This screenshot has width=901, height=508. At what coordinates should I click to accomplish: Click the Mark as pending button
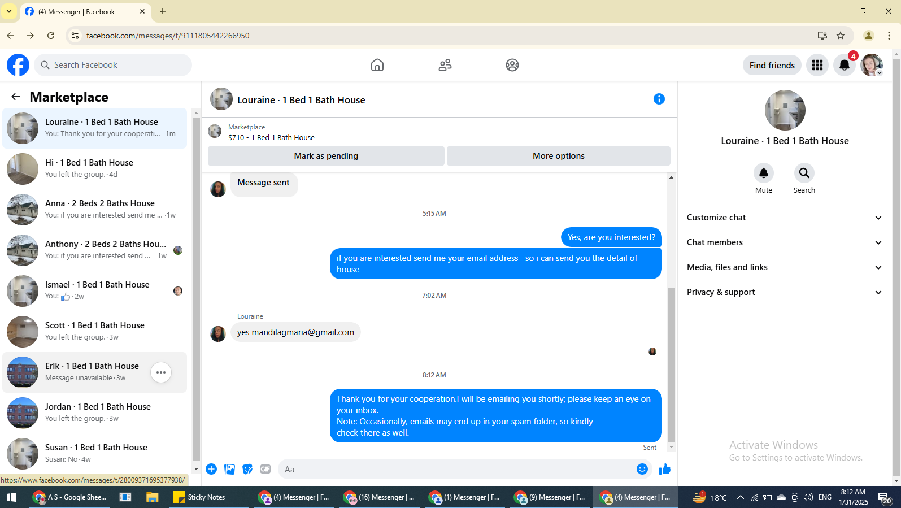coord(326,156)
